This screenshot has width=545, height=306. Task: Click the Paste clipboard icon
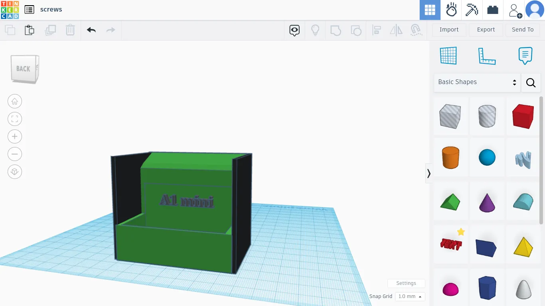point(30,30)
